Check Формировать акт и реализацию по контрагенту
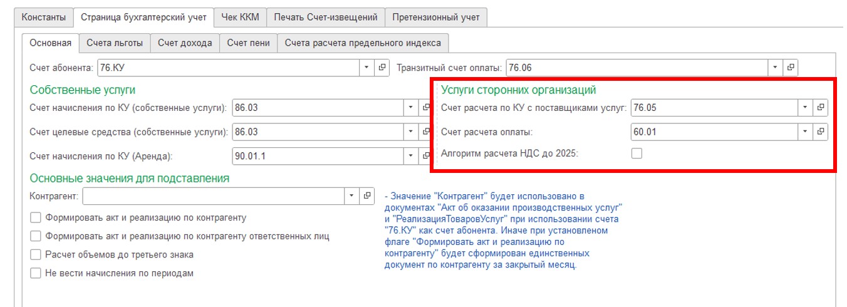The width and height of the screenshot is (847, 307). [36, 218]
